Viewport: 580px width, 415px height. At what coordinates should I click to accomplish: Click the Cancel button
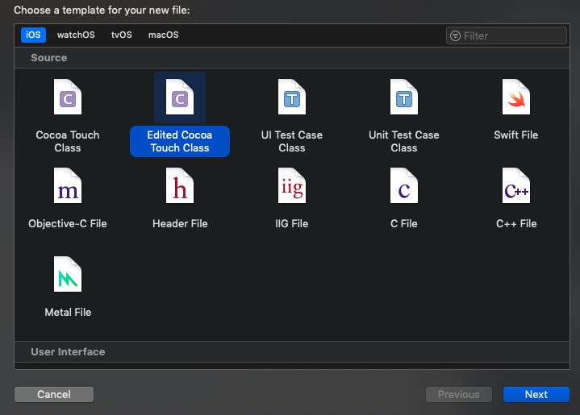pos(54,394)
